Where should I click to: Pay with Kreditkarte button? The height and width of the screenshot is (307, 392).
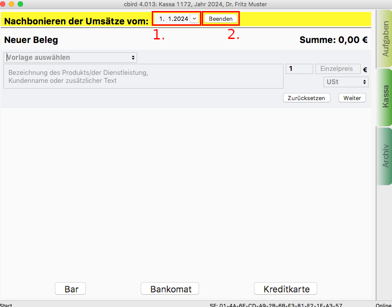click(285, 289)
